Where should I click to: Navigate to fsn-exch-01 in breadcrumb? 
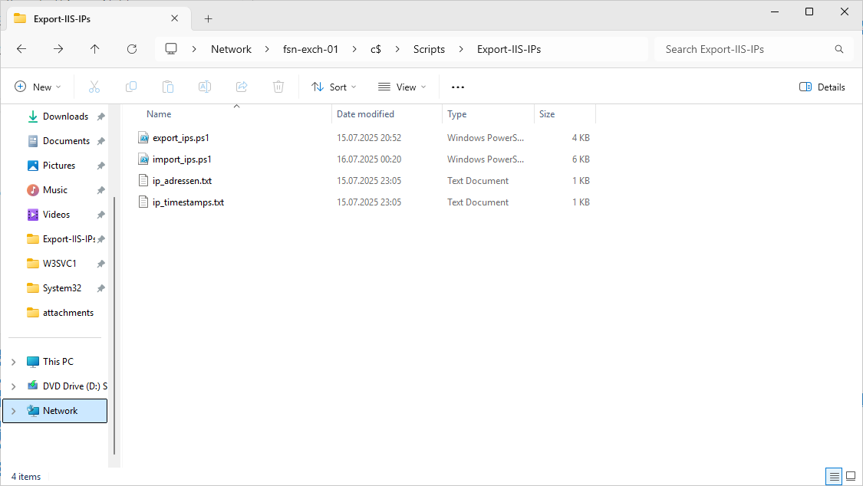coord(311,49)
